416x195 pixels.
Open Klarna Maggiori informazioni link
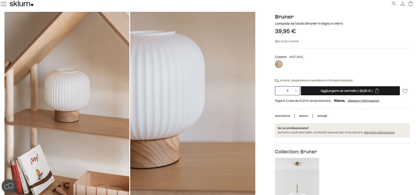[364, 101]
